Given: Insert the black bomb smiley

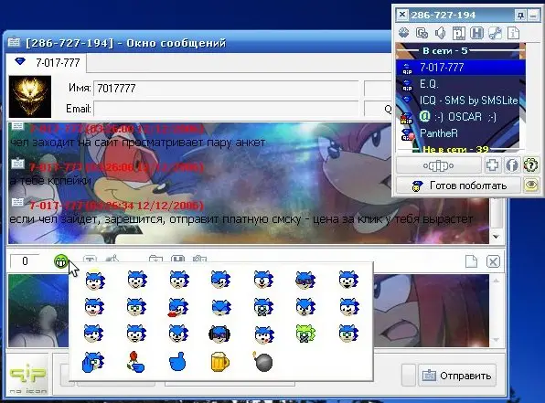Looking at the screenshot, I should pyautogui.click(x=263, y=362).
